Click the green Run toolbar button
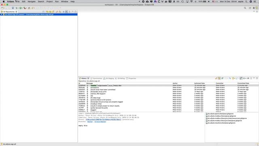This screenshot has width=259, height=146. tap(20, 8)
